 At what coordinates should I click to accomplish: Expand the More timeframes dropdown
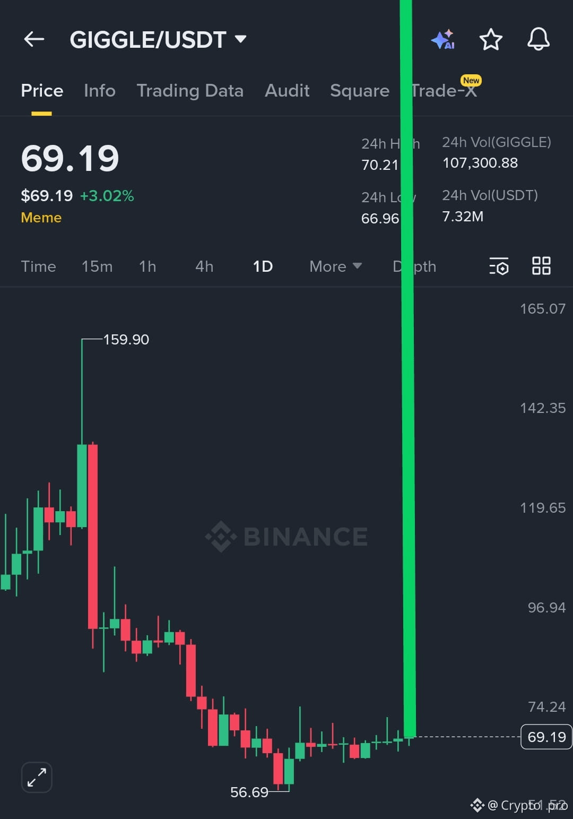point(335,266)
